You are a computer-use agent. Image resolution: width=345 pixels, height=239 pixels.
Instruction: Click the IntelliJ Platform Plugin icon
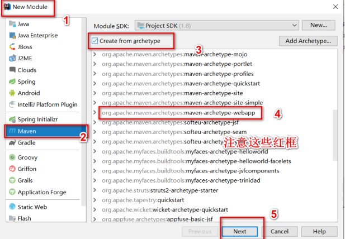click(12, 104)
